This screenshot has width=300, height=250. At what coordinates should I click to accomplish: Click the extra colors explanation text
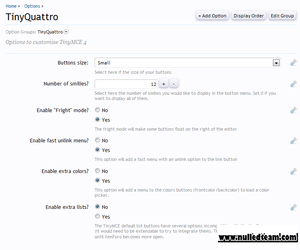(x=182, y=193)
